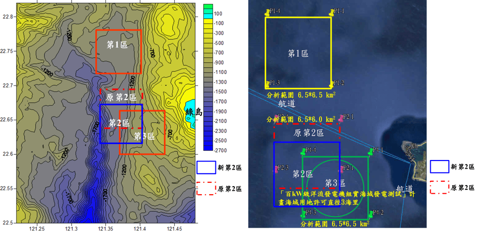Click 第3區 label inside the green circle
Screen dimensions: 484x232
pos(335,183)
